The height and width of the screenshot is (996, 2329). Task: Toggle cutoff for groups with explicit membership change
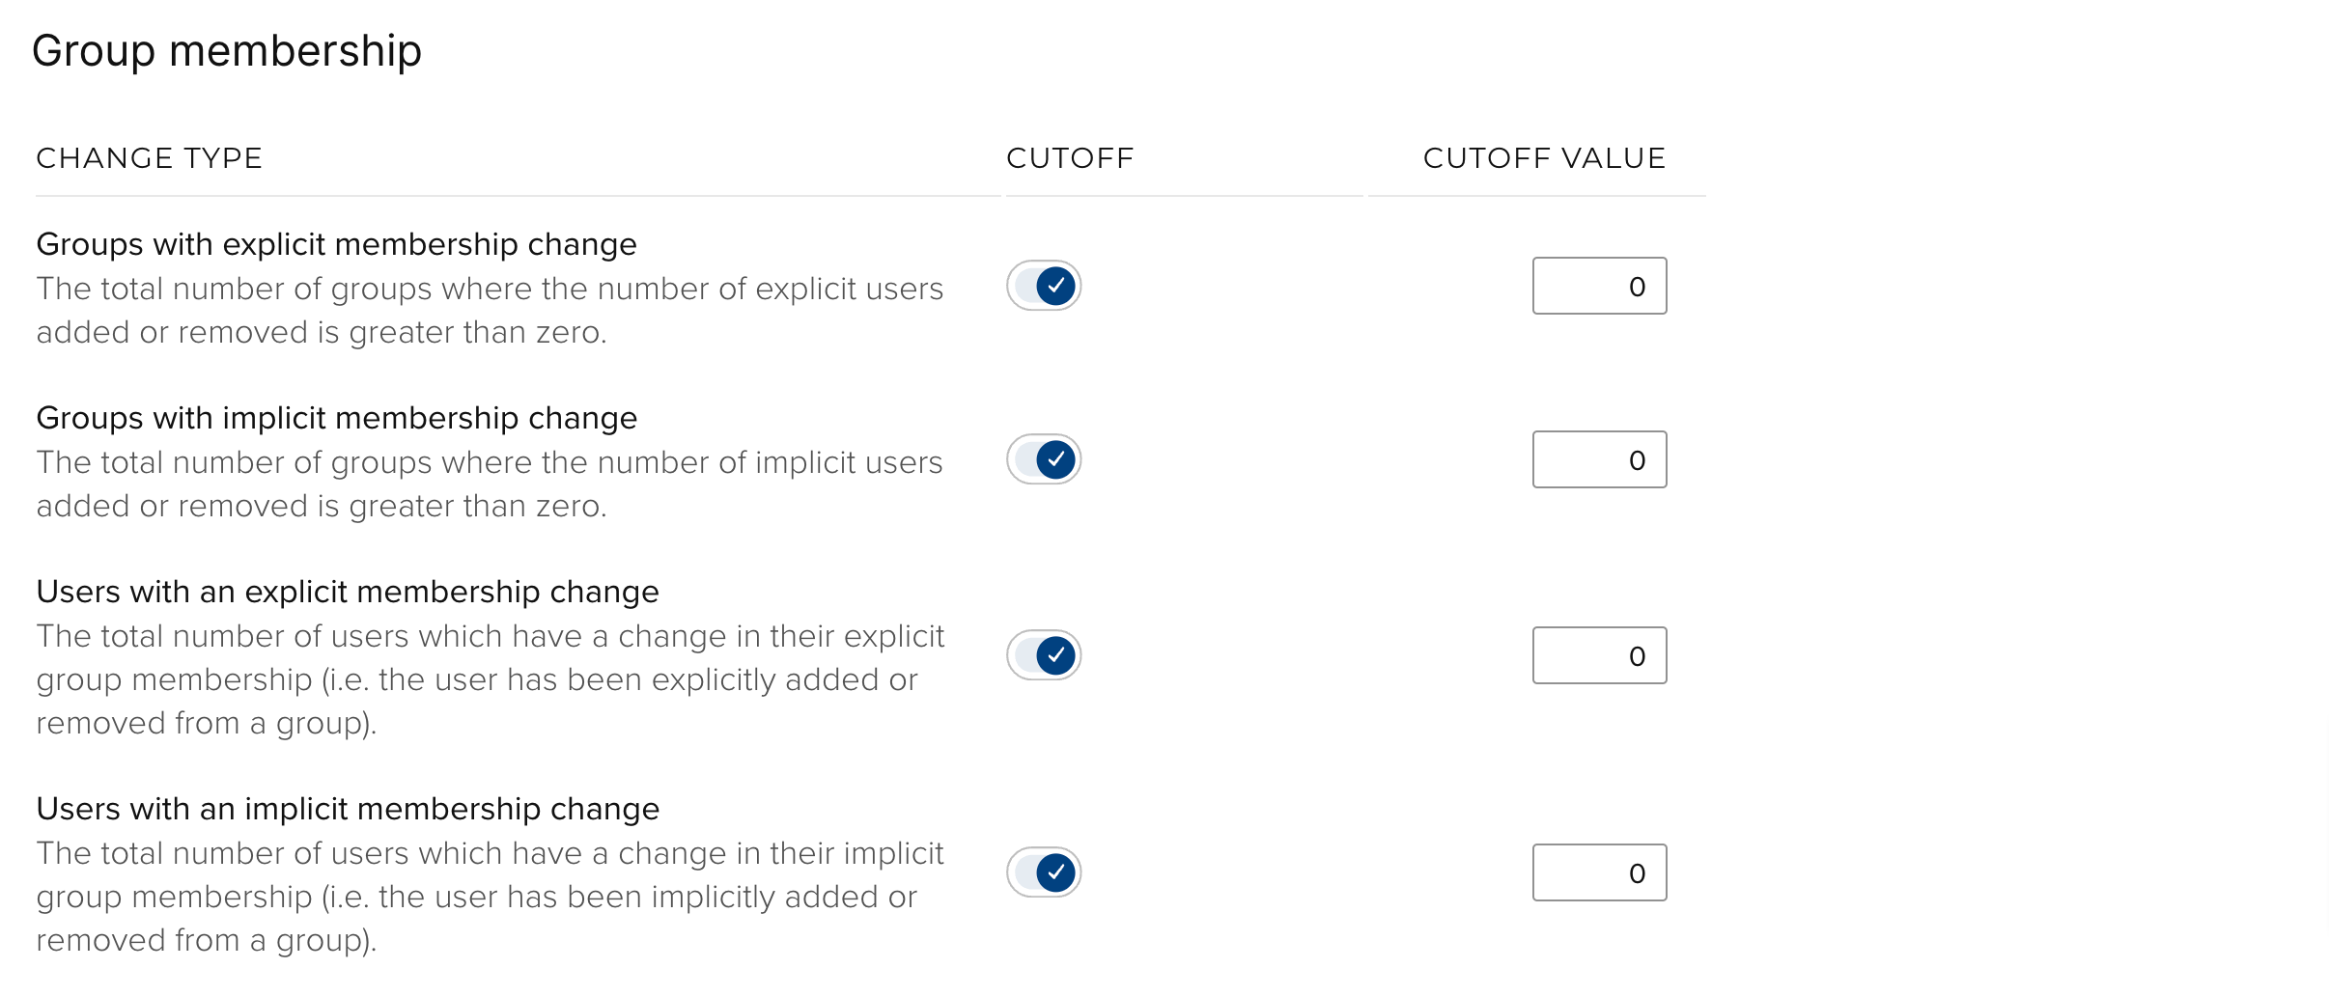pos(1044,286)
